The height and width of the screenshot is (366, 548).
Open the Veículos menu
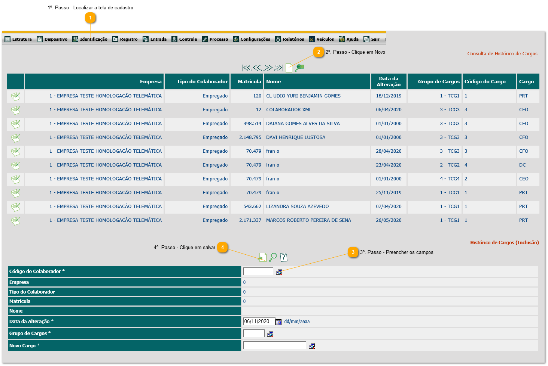322,39
